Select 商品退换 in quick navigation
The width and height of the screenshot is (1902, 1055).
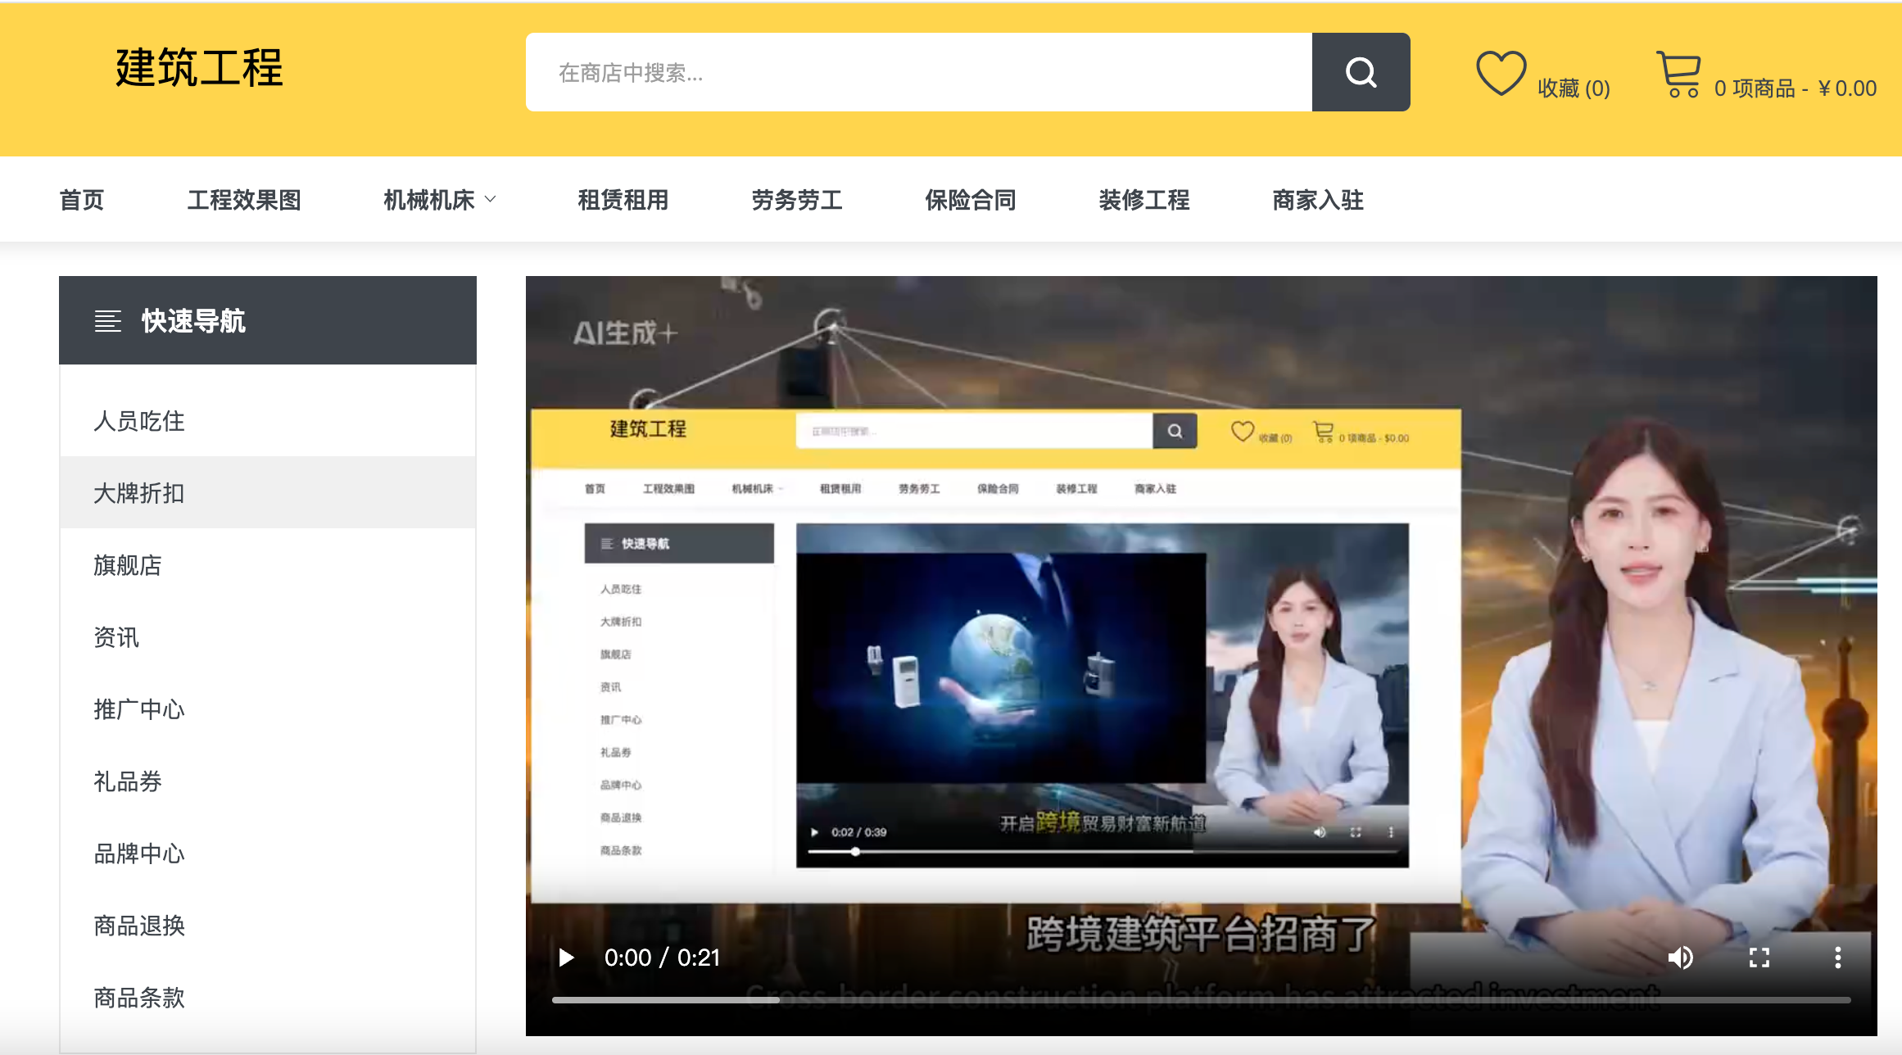click(x=268, y=926)
